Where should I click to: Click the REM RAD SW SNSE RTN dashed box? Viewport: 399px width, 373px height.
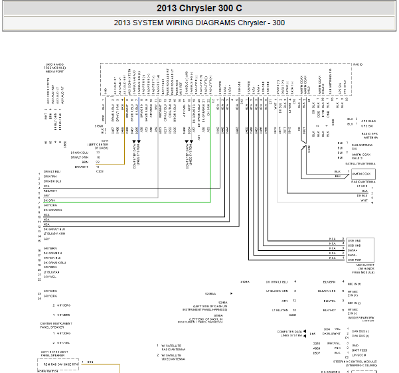pos(58,364)
